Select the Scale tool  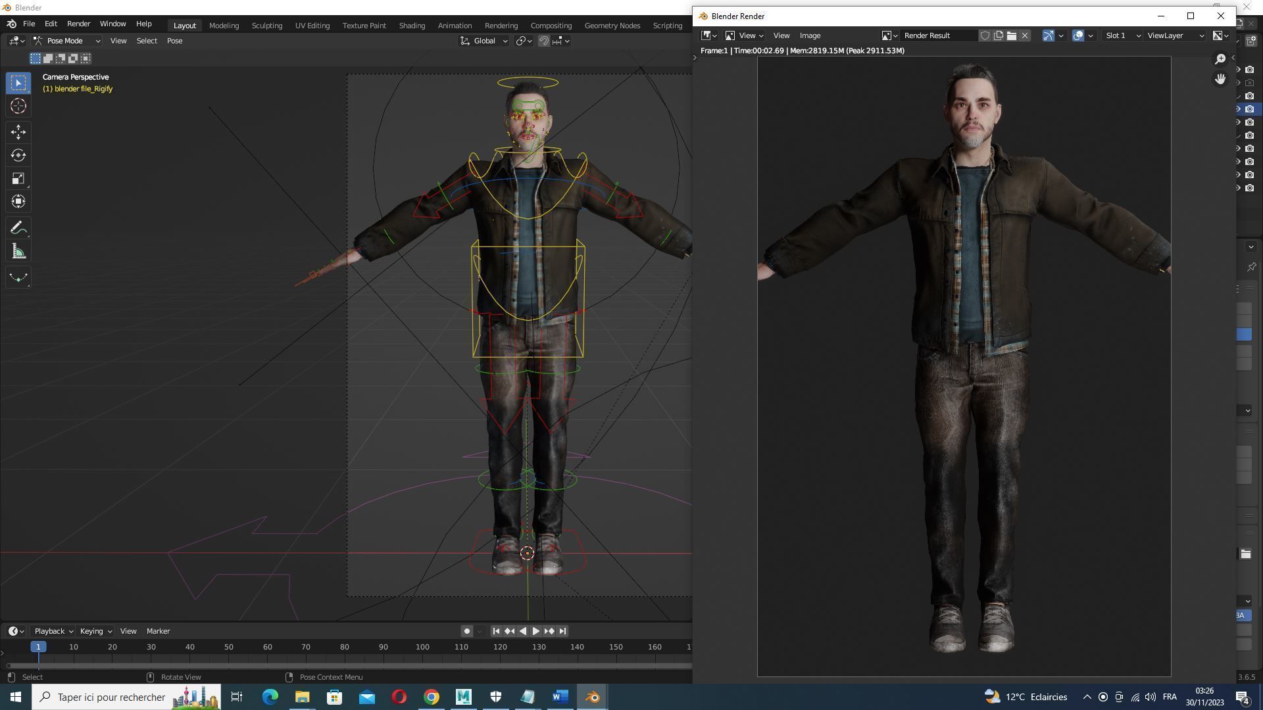(x=18, y=179)
